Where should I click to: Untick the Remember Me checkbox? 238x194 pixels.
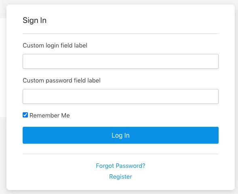tap(25, 115)
